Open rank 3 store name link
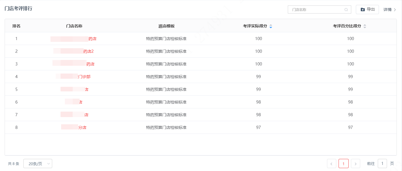Image resolution: width=402 pixels, height=171 pixels. (x=74, y=64)
